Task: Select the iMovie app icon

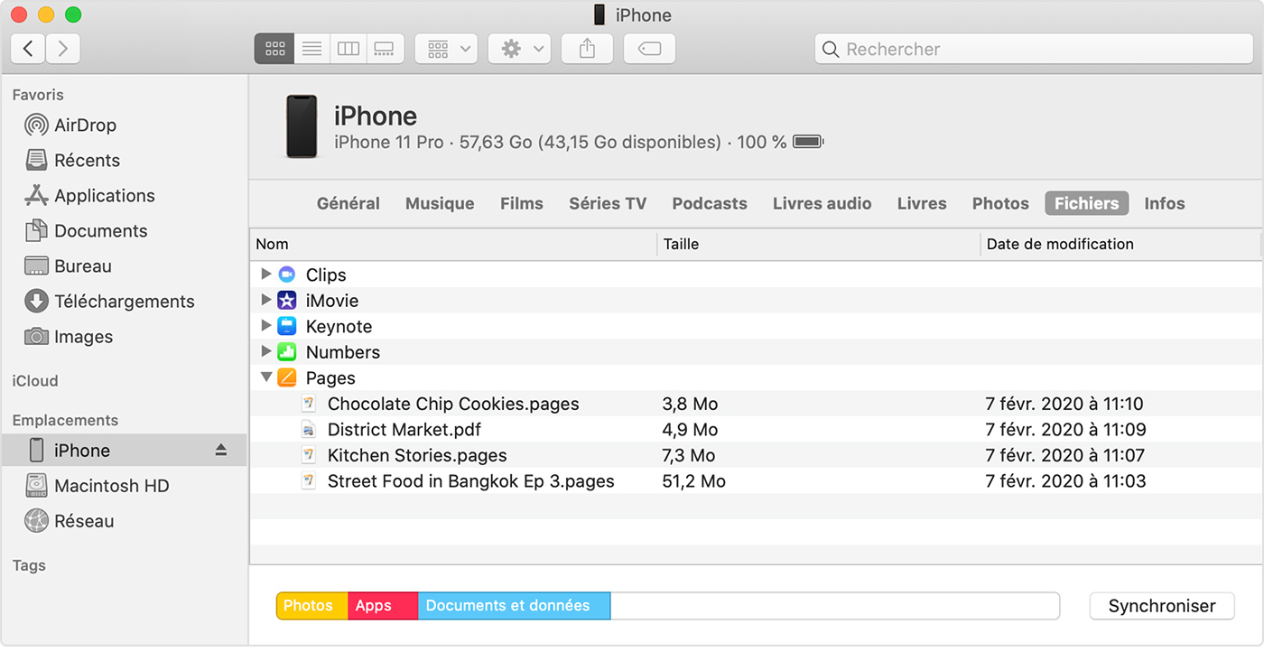Action: 287,300
